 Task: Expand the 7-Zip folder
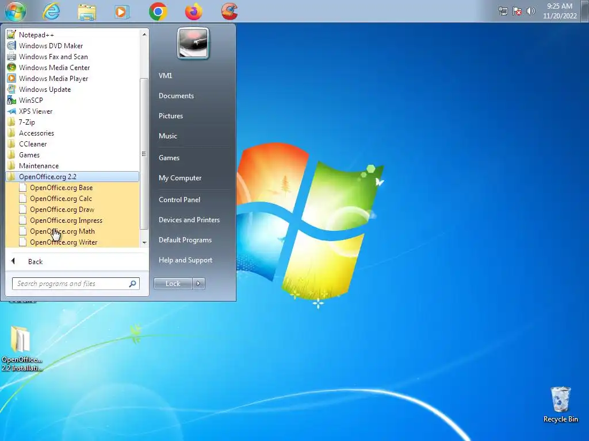click(72, 122)
